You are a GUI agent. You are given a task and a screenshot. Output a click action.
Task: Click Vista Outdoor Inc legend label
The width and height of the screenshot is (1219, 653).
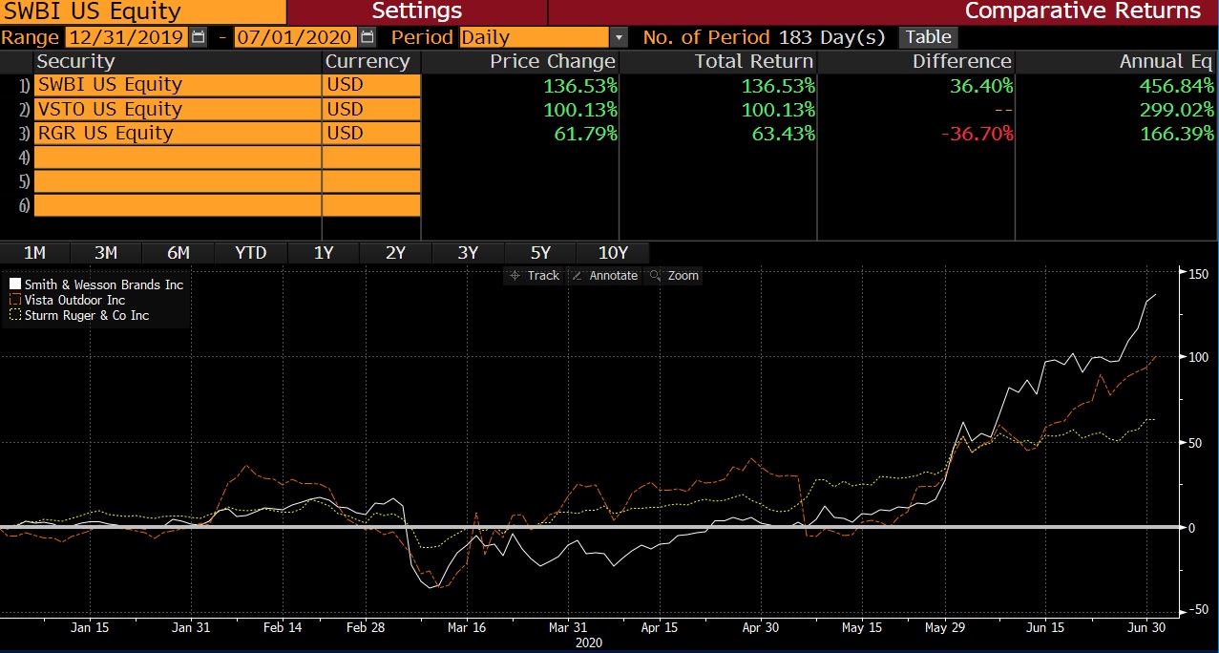coord(74,300)
